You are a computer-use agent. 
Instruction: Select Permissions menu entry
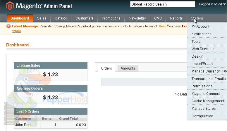(x=207, y=86)
